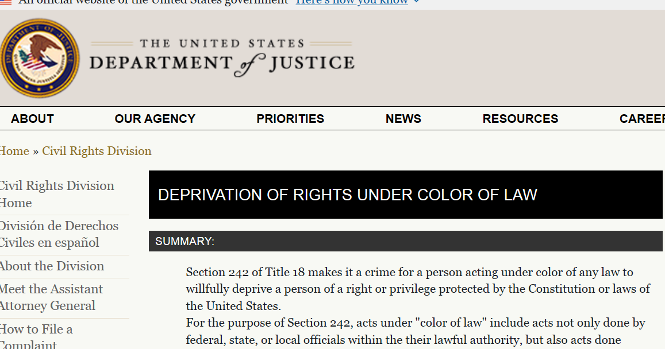Open the Civil Rights Division breadcrumb link

click(97, 151)
